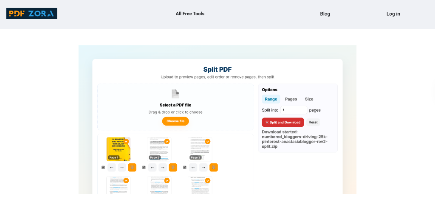Click the "Page 2" label badge
Screen dimensions: 435x199
(x=155, y=157)
